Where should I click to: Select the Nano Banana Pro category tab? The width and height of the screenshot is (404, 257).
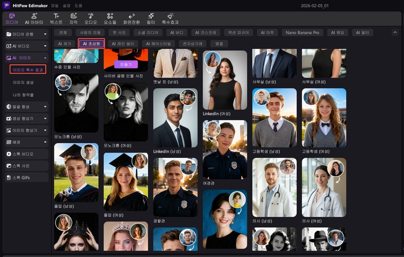[x=302, y=32]
